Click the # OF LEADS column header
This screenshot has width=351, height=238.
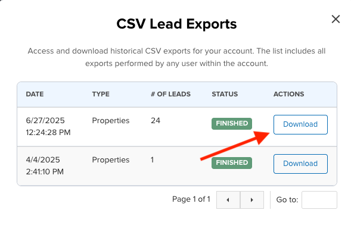click(170, 94)
